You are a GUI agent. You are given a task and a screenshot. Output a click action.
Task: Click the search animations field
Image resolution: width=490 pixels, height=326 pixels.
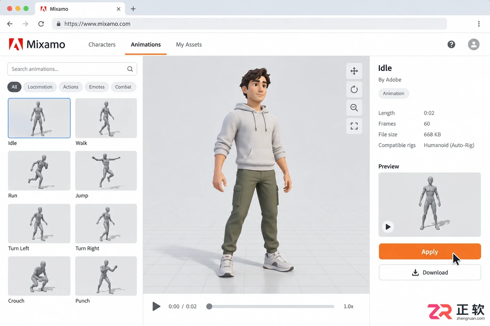click(72, 69)
